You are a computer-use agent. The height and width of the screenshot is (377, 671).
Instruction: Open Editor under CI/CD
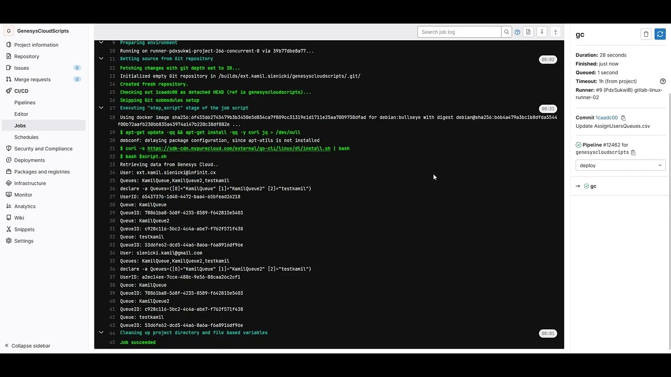pos(21,114)
